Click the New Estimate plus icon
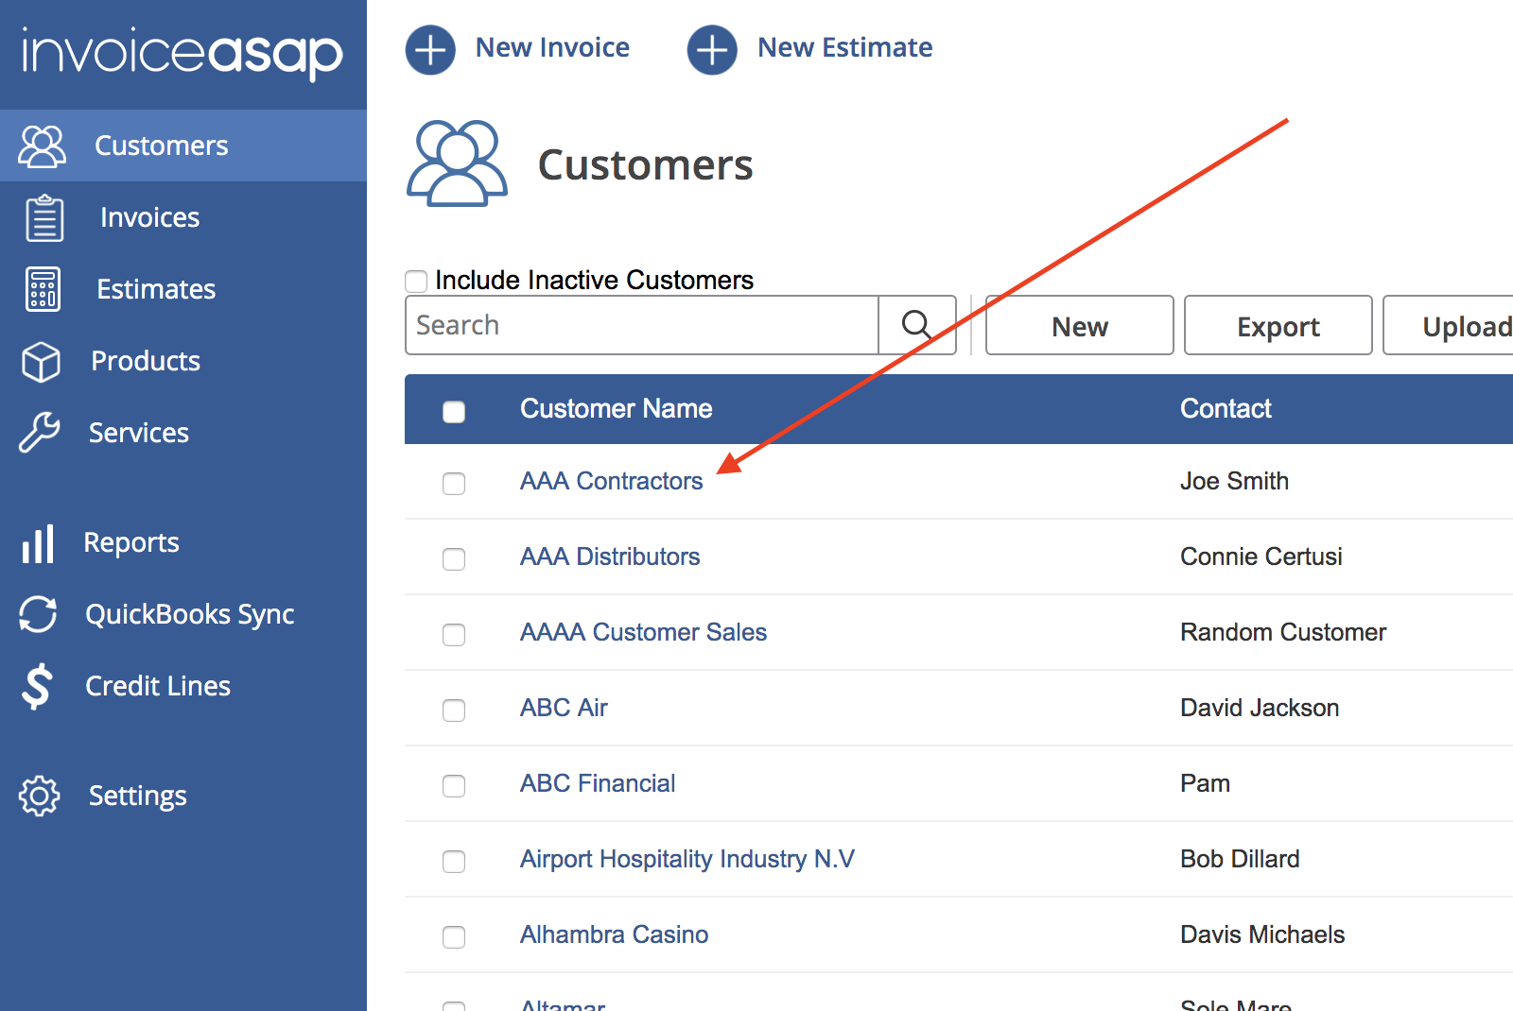 (x=712, y=49)
